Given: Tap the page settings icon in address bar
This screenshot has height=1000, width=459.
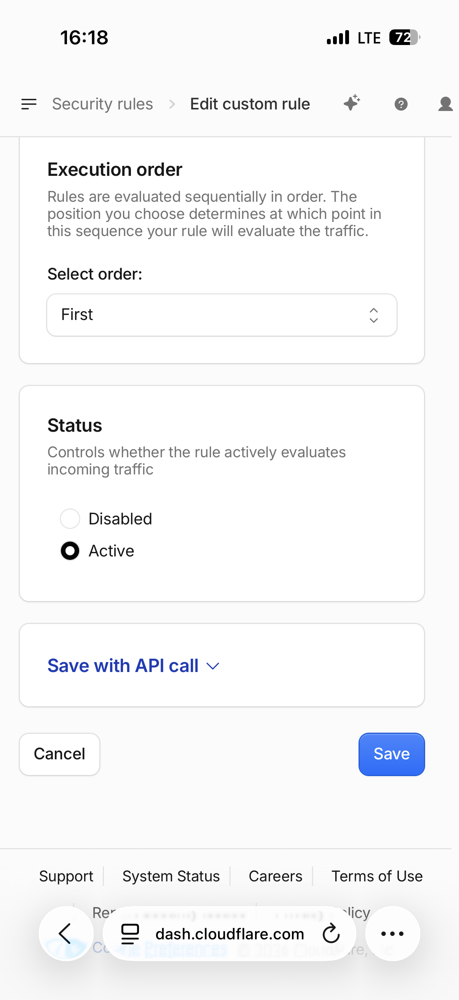Looking at the screenshot, I should point(130,934).
